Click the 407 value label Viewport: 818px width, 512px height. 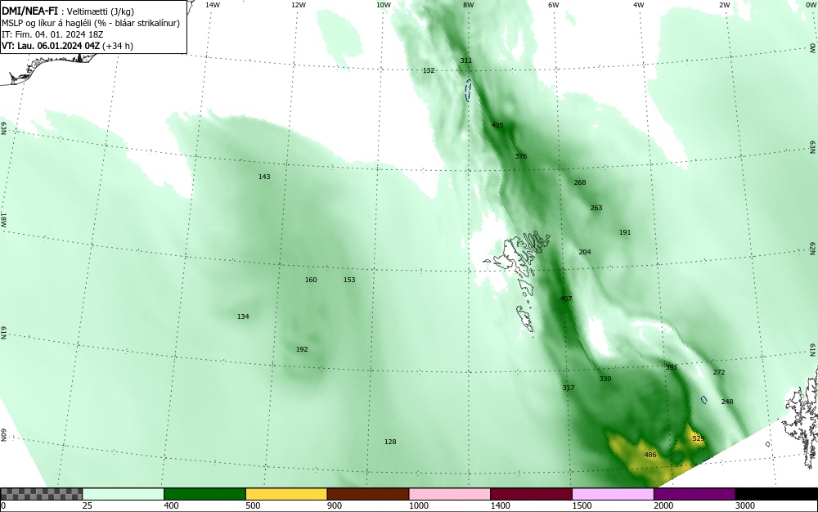point(566,299)
